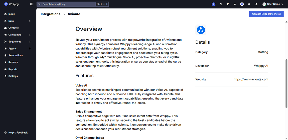Click the Agents sparkle icon
The height and width of the screenshot is (140, 288).
(5, 48)
